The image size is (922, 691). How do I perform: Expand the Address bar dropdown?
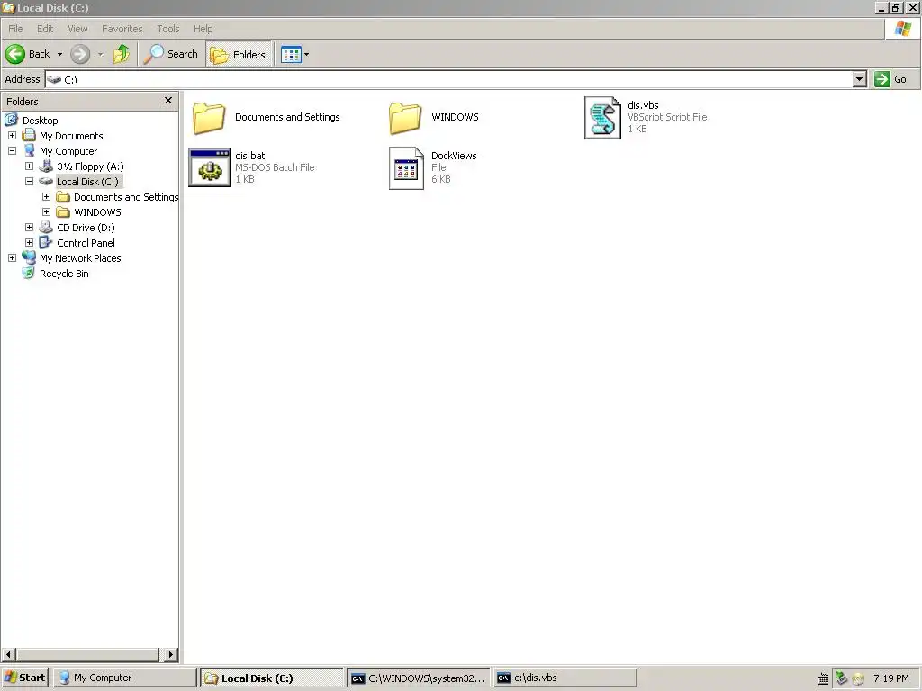click(859, 79)
